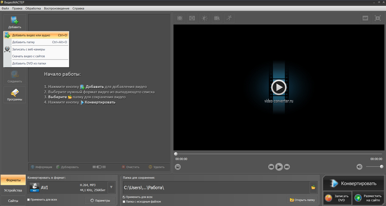The image size is (386, 206).
Task: Click Дублировать under the file list
Action: [67, 167]
